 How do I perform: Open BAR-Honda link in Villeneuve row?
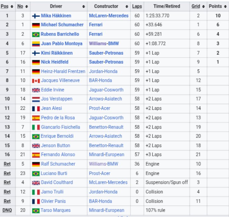pos(101,80)
